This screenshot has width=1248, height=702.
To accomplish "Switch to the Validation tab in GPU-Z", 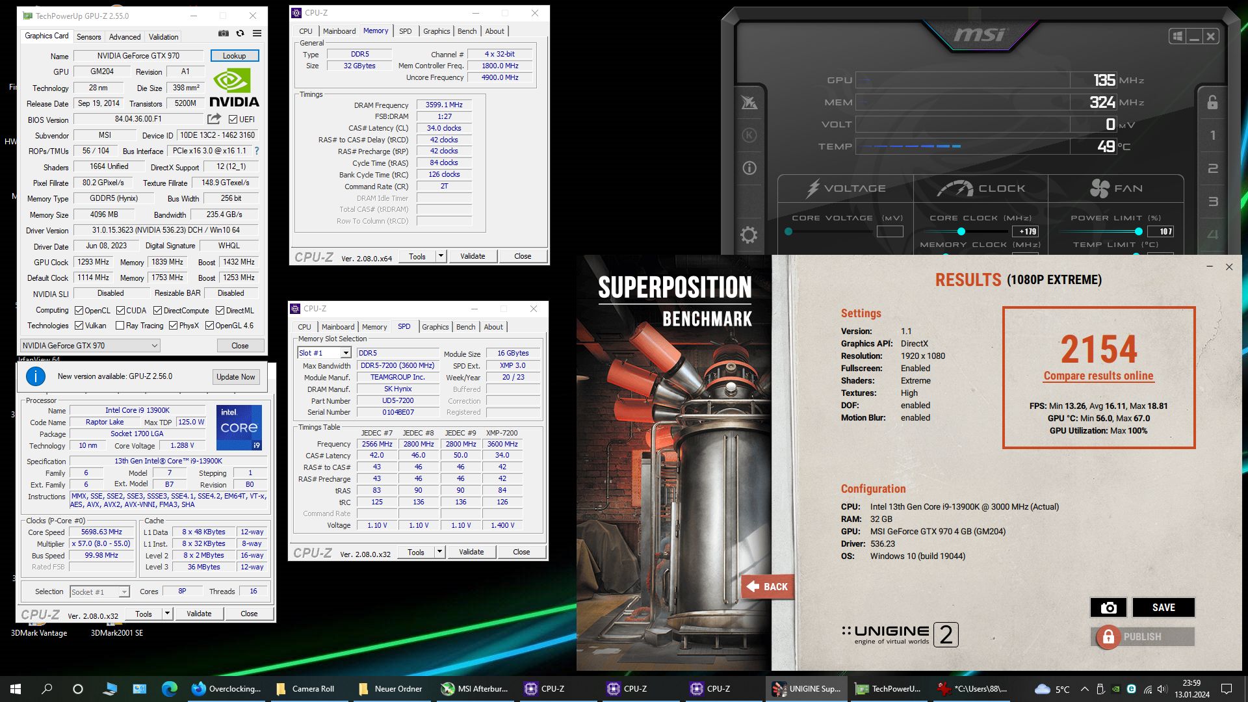I will 163,37.
